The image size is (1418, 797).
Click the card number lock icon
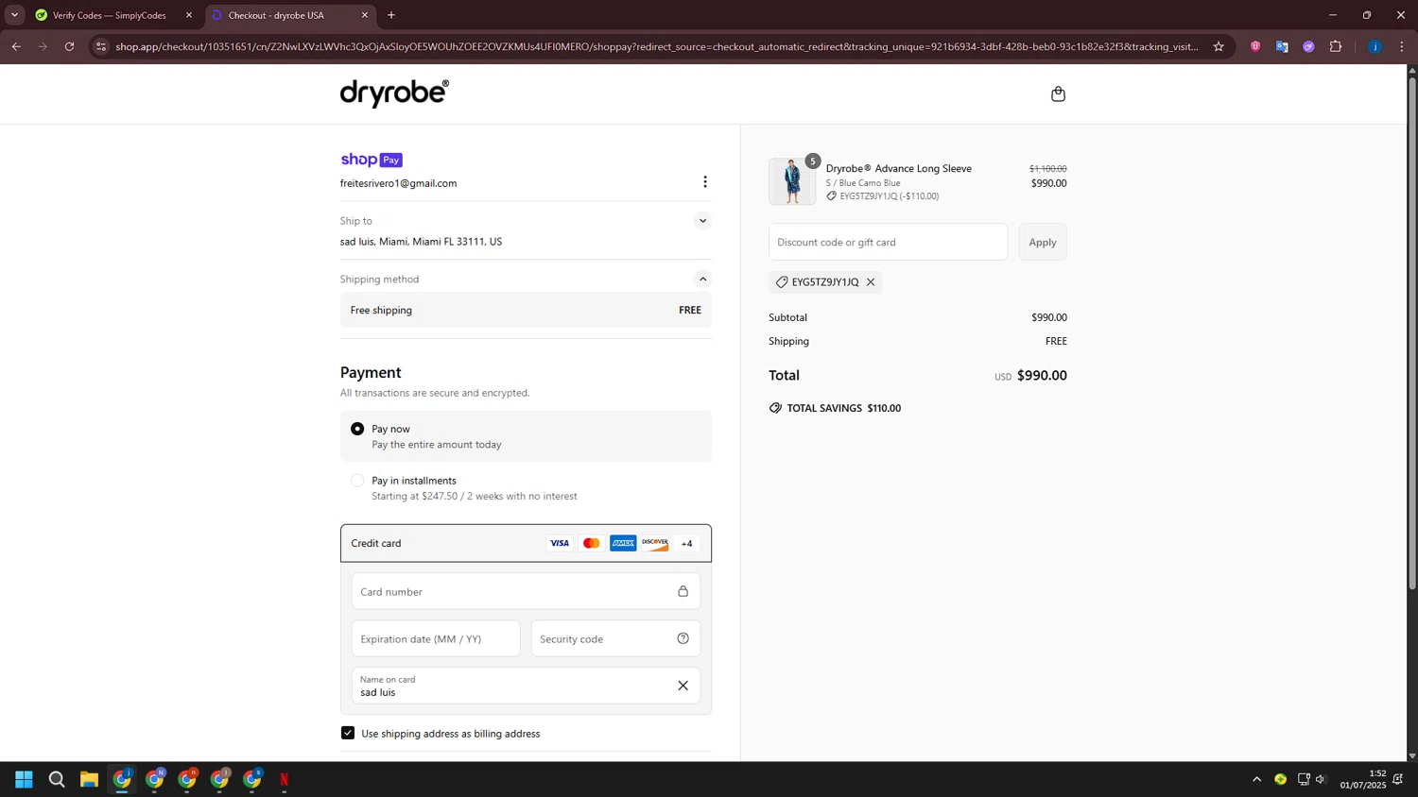pos(683,591)
